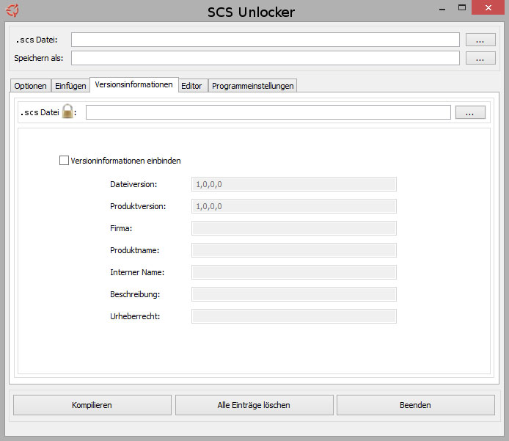Maximize the SCS Unlocker window
The image size is (509, 441).
[x=461, y=7]
